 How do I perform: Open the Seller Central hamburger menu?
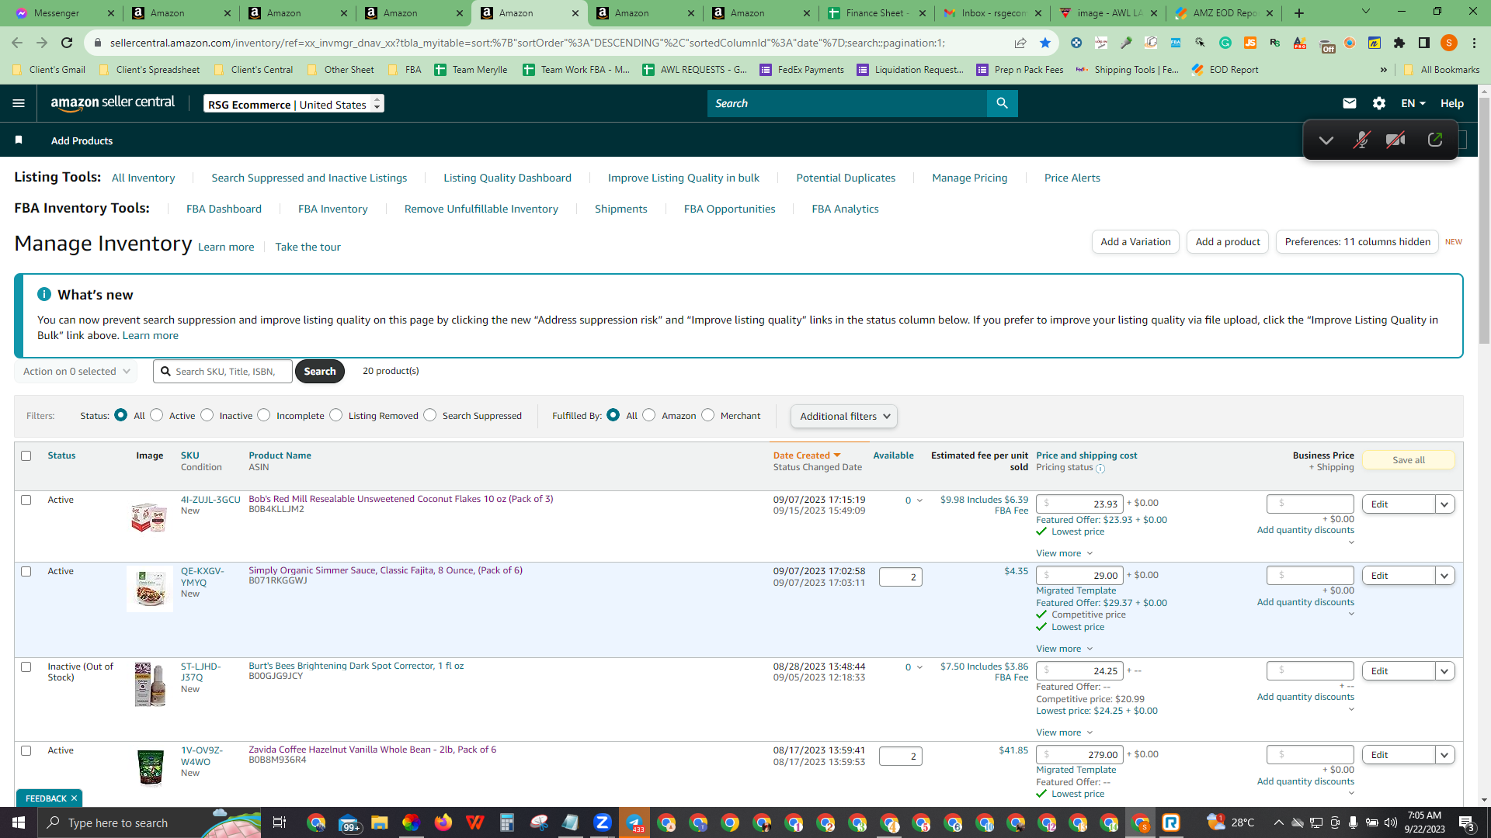coord(19,103)
